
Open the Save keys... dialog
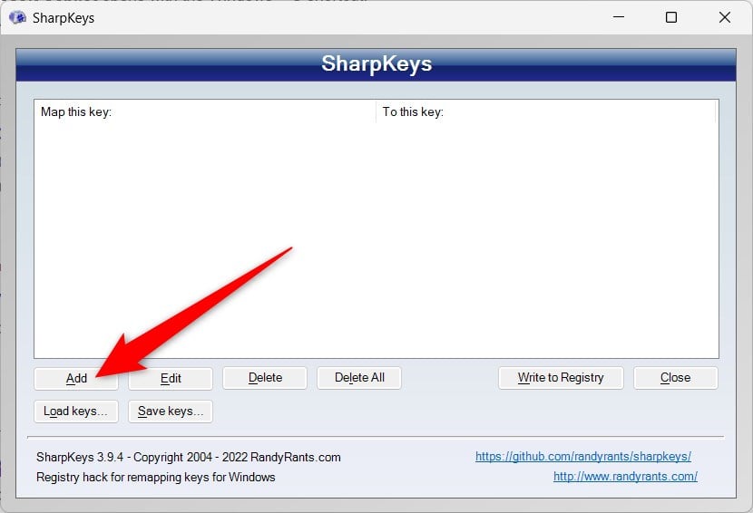[171, 411]
